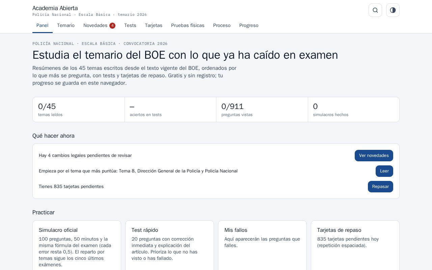Open the Tests tab
Viewport: 432px width, 270px height.
click(130, 26)
